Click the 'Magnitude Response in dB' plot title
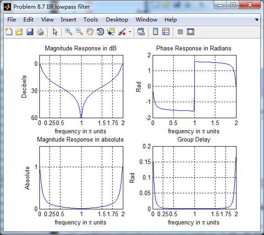The width and height of the screenshot is (264, 235). [x=81, y=48]
